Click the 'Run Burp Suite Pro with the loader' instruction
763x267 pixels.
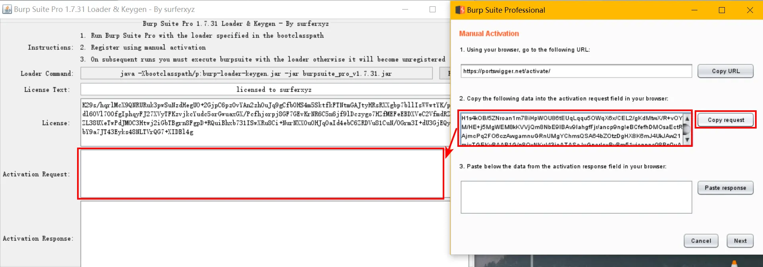point(202,35)
